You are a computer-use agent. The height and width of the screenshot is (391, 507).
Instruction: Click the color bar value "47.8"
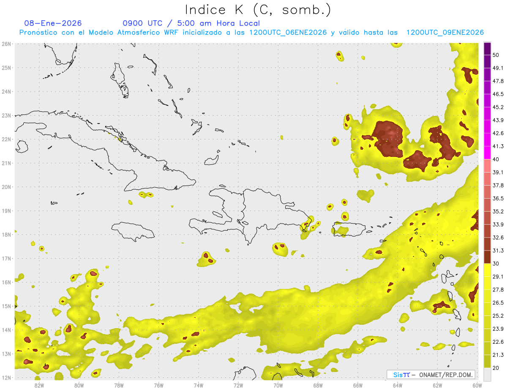498,81
